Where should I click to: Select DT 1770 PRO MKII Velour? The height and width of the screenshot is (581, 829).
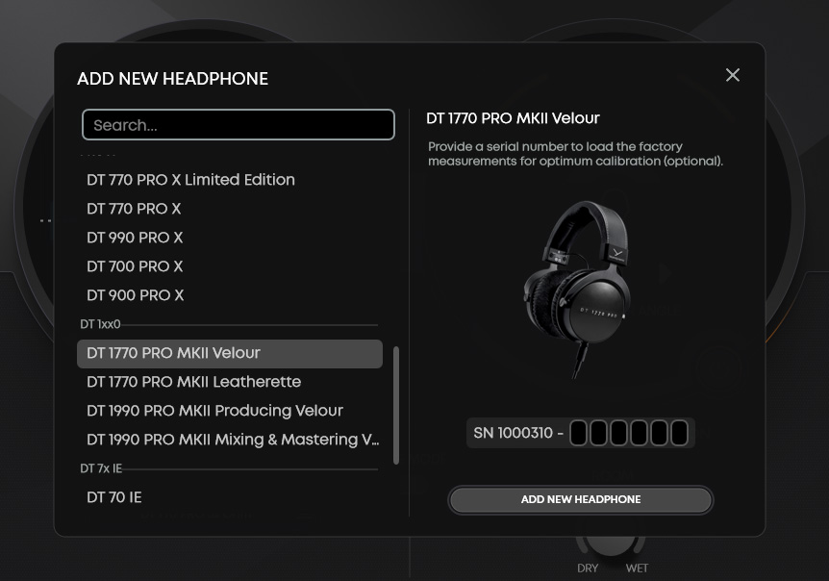tap(230, 354)
